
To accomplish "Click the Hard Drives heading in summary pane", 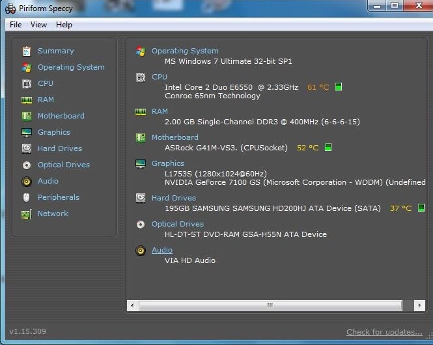I will 173,198.
